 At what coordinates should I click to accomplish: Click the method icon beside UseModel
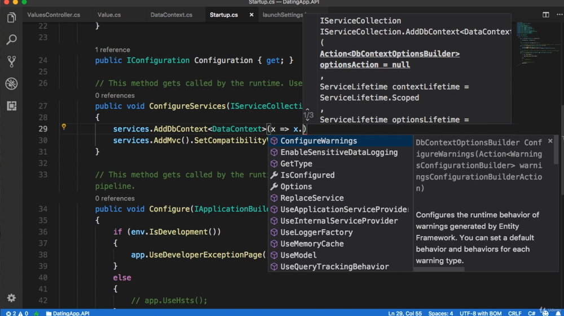point(274,255)
